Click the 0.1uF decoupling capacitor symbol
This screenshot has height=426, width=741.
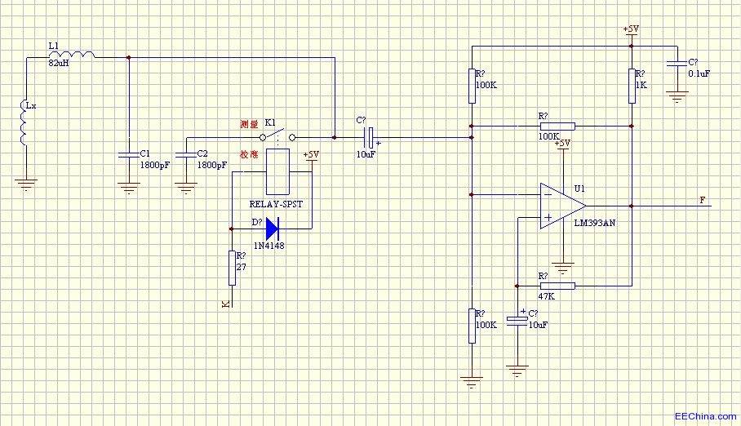677,63
